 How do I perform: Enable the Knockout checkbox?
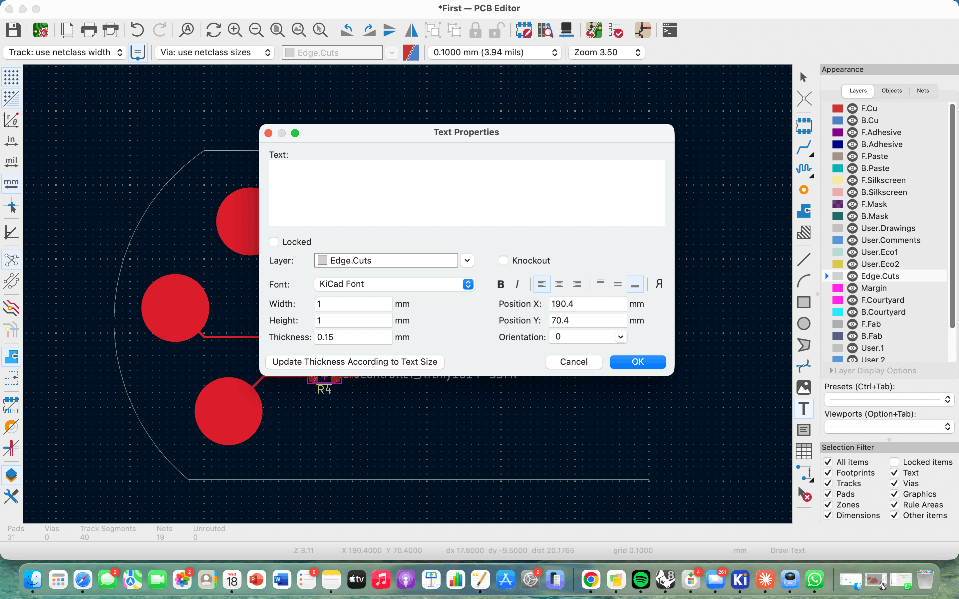point(503,260)
